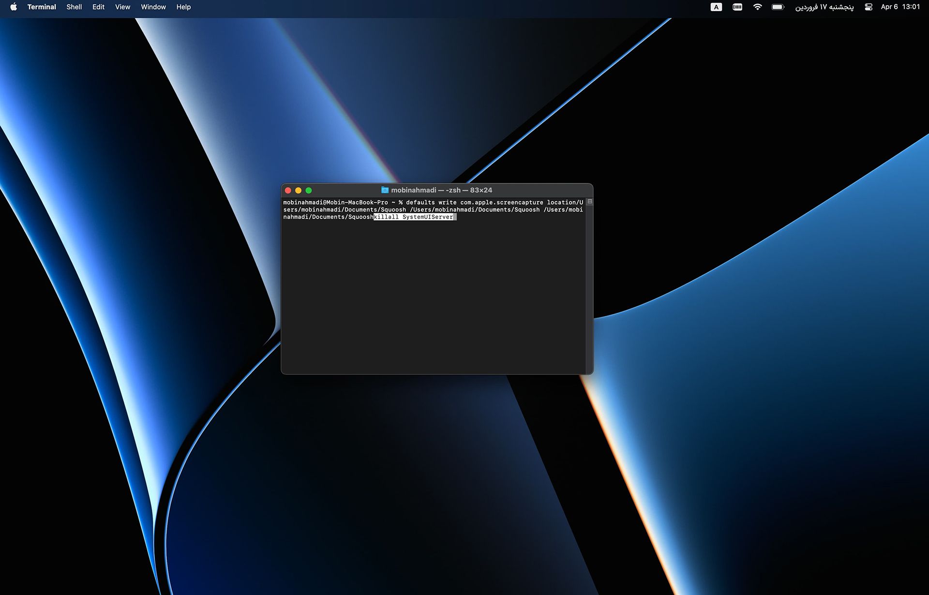The height and width of the screenshot is (595, 929).
Task: Open Control Center
Action: (x=869, y=7)
